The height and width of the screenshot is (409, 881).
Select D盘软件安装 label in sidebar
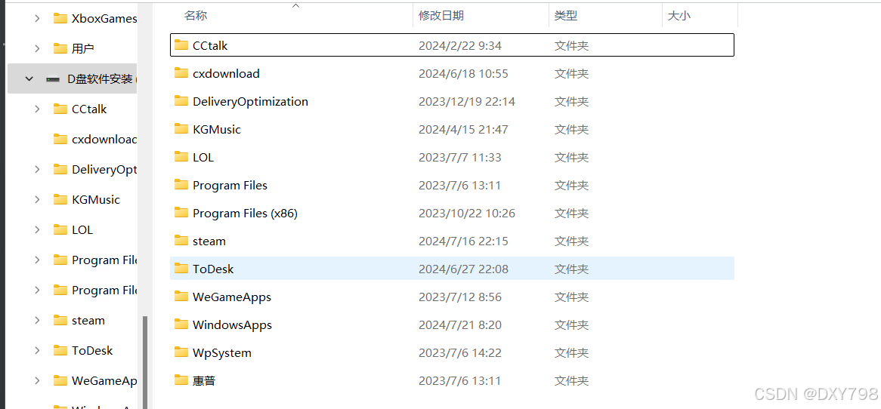100,79
